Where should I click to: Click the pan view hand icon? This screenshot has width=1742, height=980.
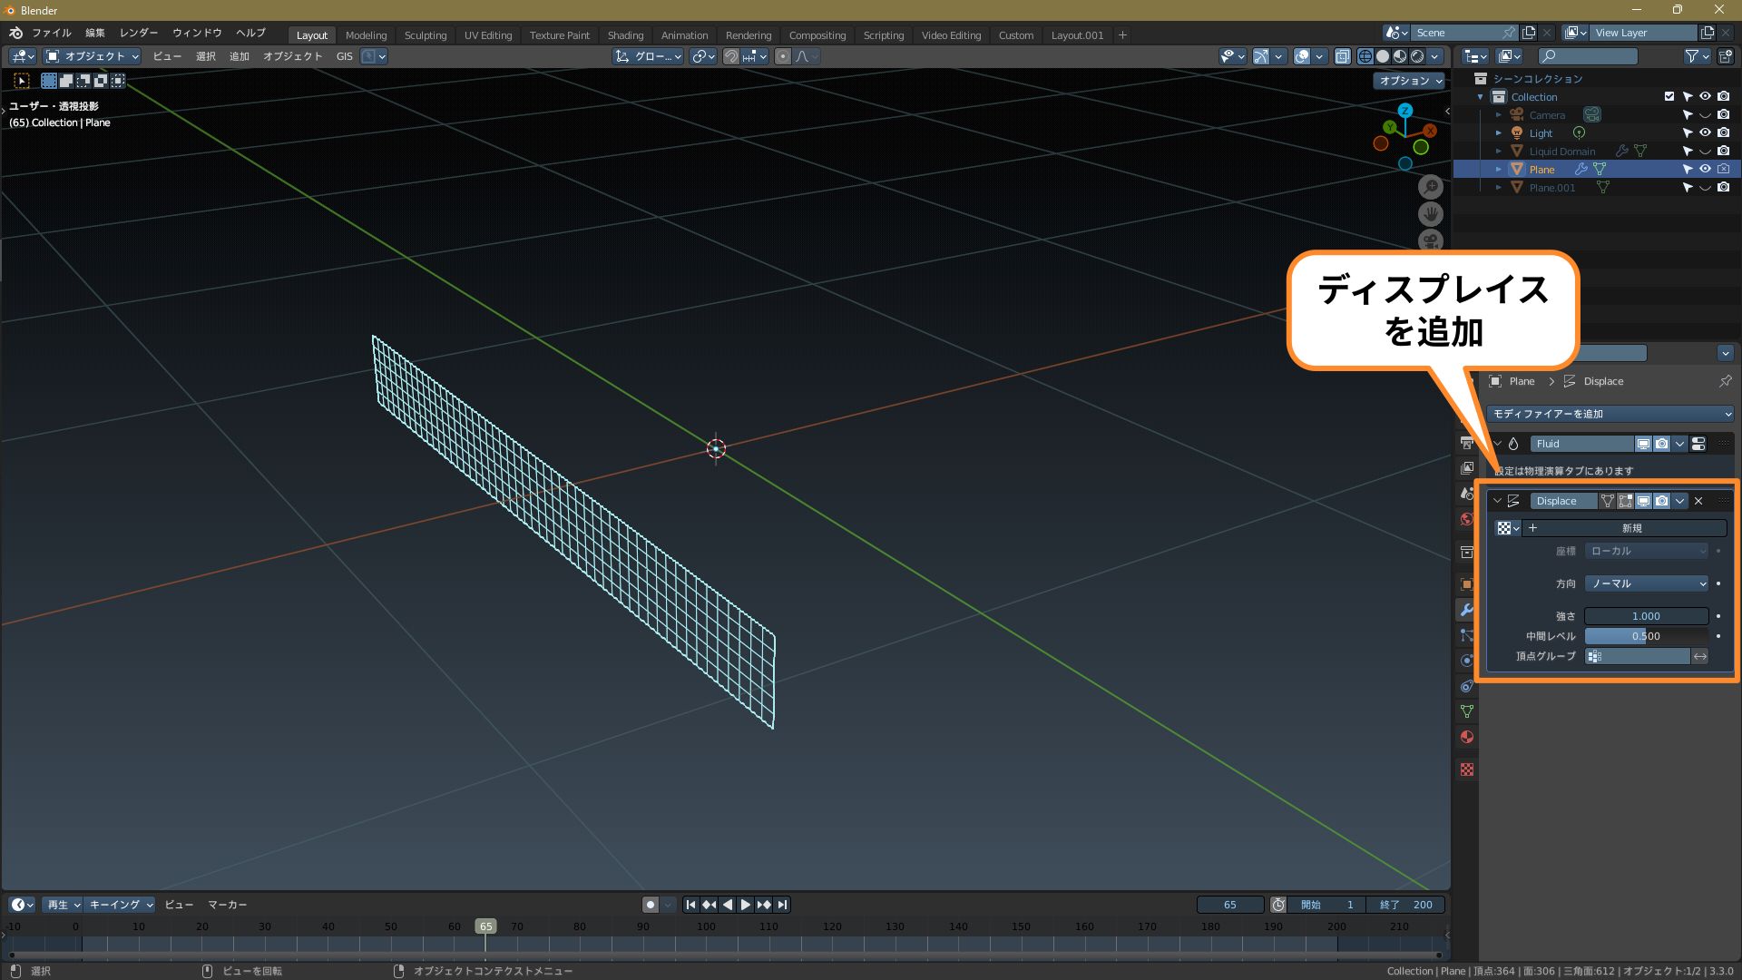(1431, 214)
